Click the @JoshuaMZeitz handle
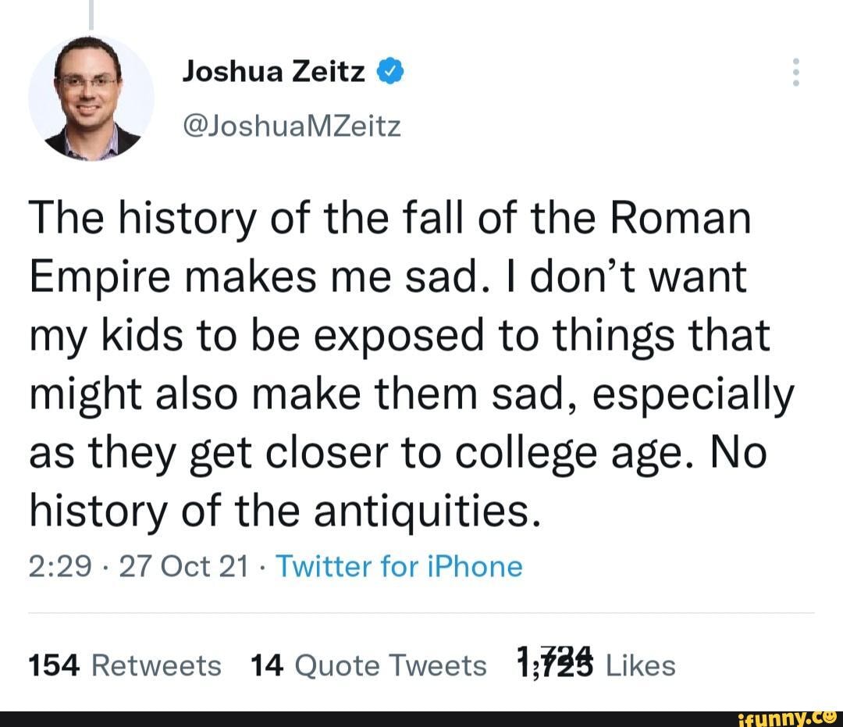The image size is (843, 727). pyautogui.click(x=292, y=125)
